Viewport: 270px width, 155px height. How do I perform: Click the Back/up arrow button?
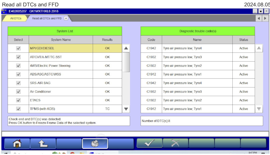43,144
